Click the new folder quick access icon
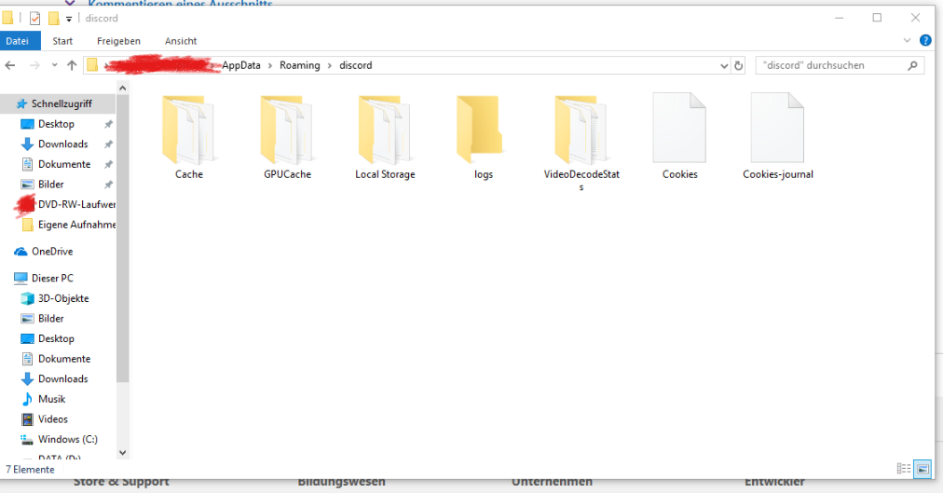 53,18
